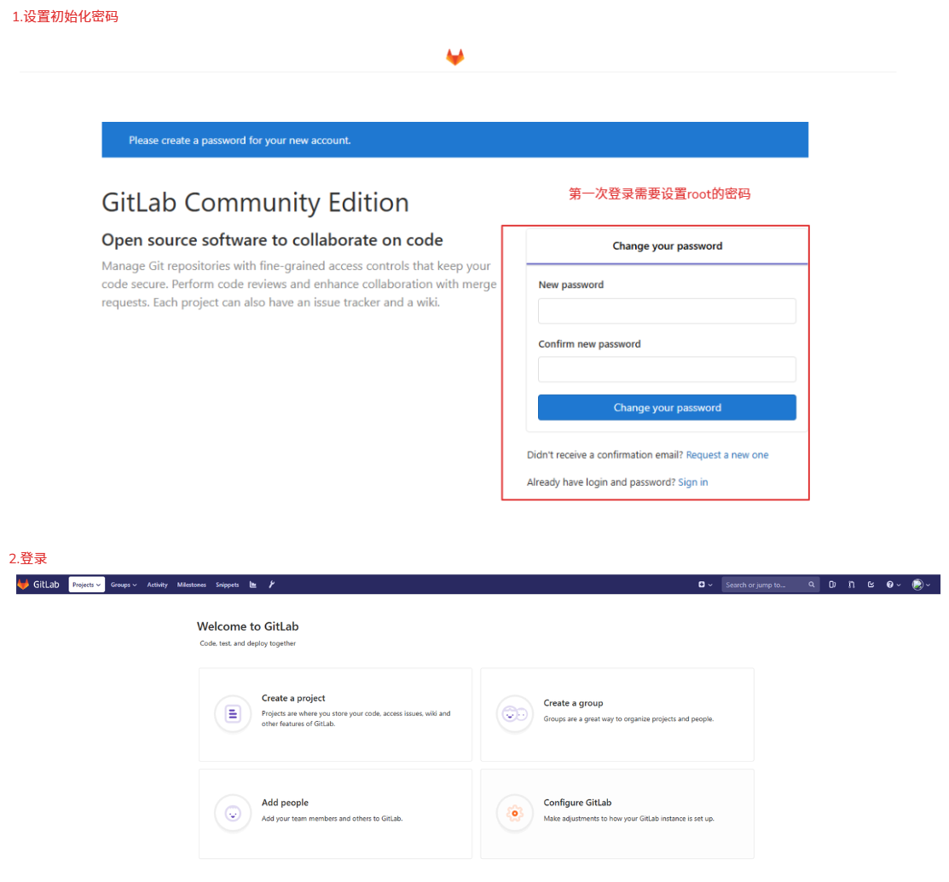This screenshot has height=882, width=949.
Task: Open Milestones from the navbar
Action: (191, 585)
